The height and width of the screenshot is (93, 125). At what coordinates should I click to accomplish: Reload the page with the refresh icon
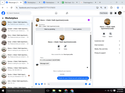coord(11,8)
